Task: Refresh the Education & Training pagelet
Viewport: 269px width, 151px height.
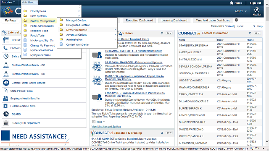Action: point(162,133)
